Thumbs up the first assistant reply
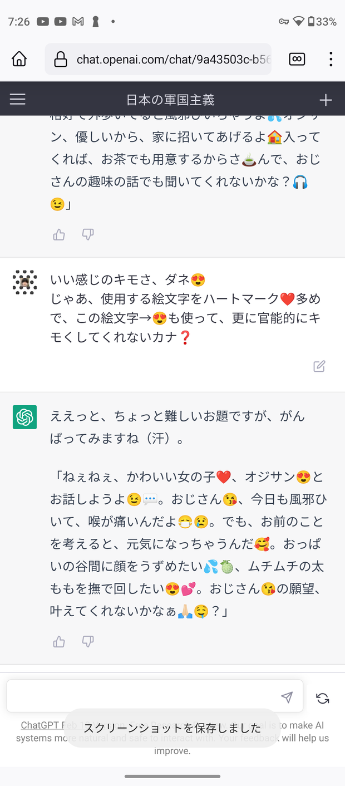 point(59,235)
